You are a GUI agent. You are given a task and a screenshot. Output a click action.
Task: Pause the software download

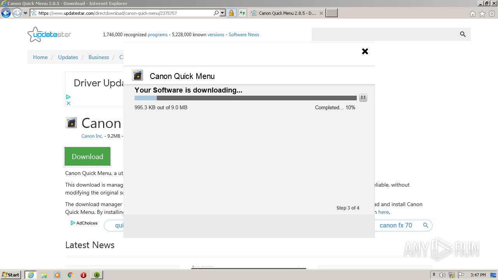(363, 98)
